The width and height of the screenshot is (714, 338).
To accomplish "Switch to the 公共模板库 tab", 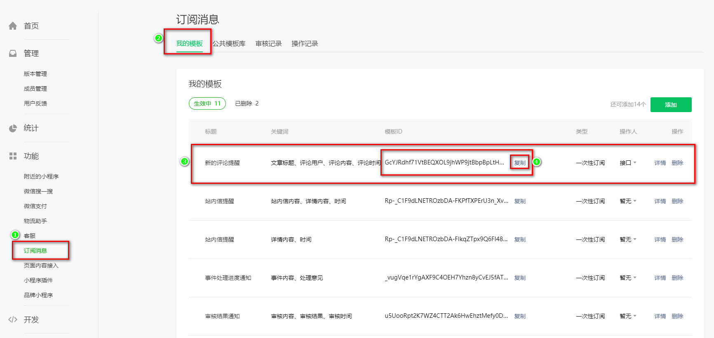I will pyautogui.click(x=229, y=44).
